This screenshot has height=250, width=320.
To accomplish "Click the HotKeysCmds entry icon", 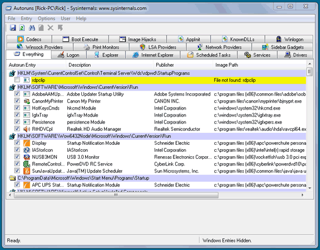I will click(x=27, y=108).
